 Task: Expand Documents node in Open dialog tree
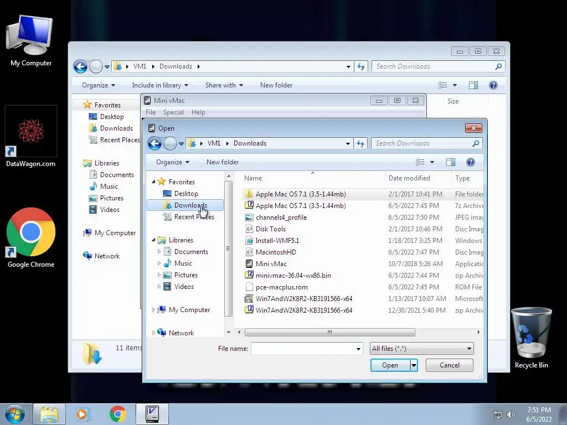coord(159,252)
